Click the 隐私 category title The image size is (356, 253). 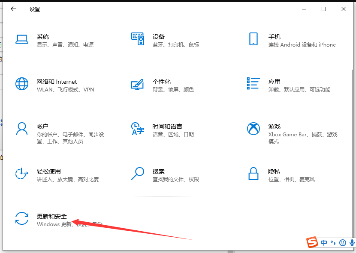(x=274, y=171)
